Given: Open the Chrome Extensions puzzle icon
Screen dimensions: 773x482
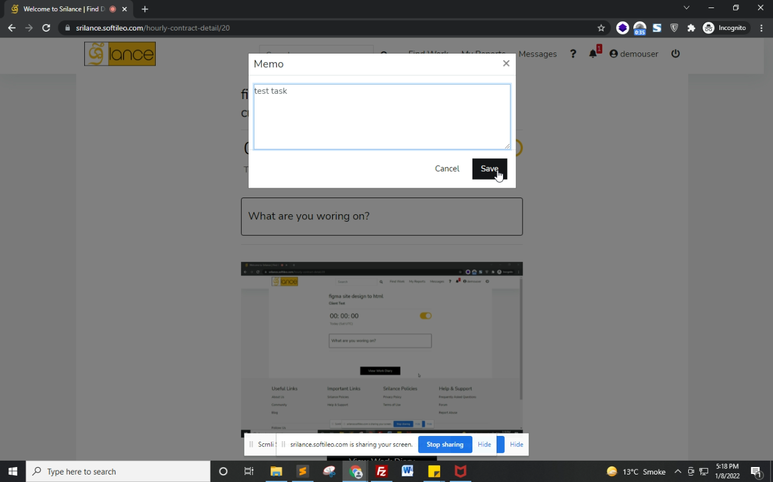Looking at the screenshot, I should click(691, 28).
